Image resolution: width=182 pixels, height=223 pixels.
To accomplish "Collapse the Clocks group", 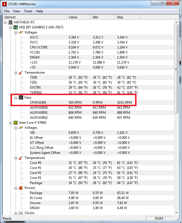I will coord(16,213).
